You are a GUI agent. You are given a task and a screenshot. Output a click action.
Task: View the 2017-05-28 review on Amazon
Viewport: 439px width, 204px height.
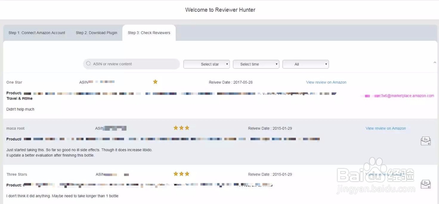(x=326, y=82)
